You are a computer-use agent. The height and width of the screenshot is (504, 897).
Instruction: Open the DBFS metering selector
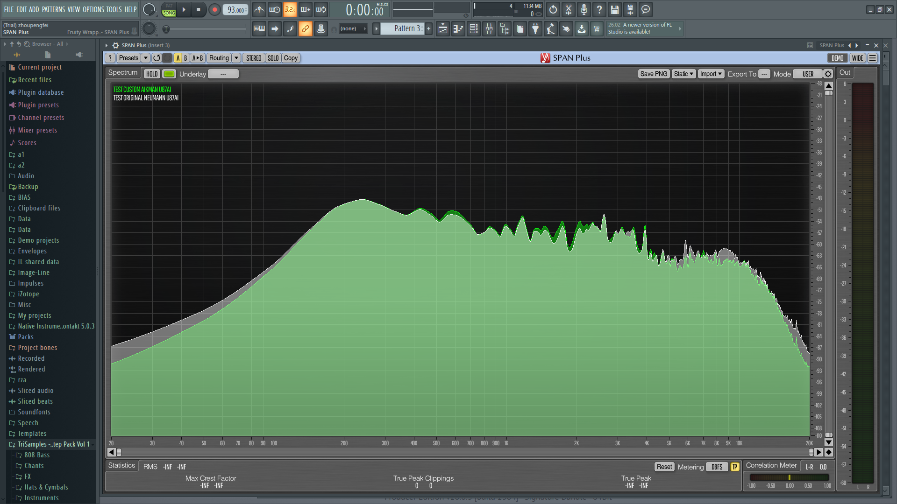[717, 467]
